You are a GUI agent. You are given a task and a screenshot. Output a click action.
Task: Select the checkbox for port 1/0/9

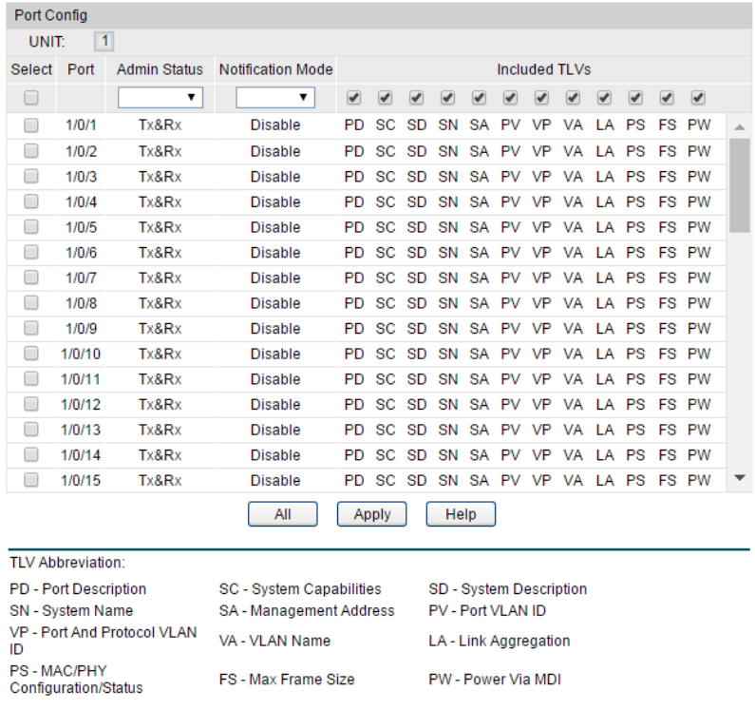[31, 328]
